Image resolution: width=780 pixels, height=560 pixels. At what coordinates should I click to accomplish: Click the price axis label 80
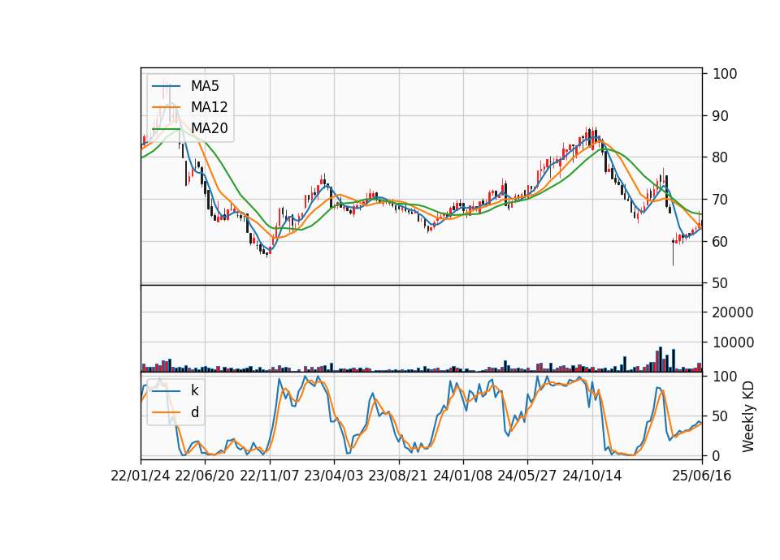pyautogui.click(x=720, y=157)
